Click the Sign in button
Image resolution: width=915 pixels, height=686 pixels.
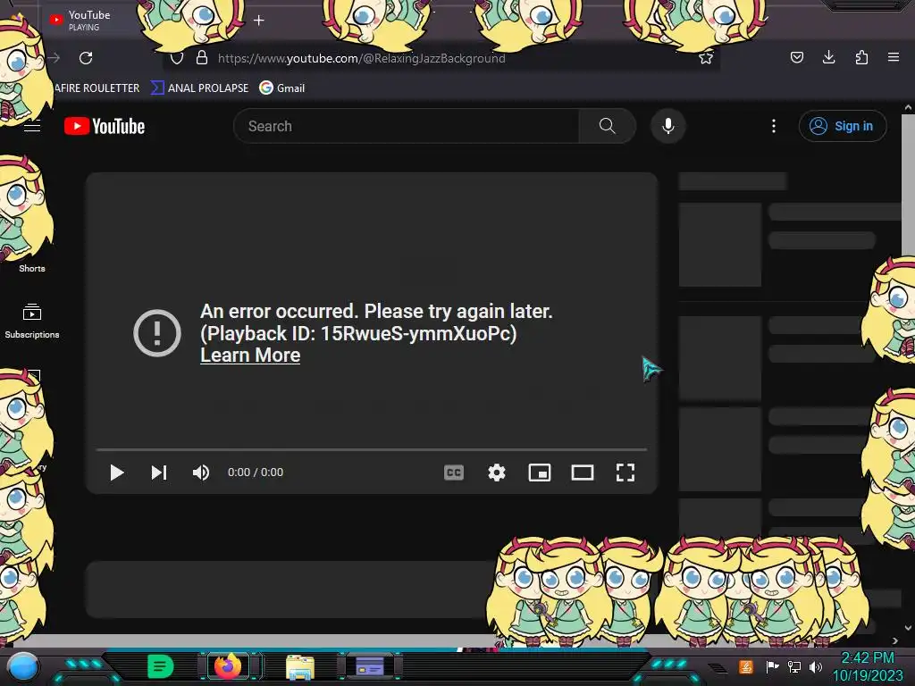click(843, 126)
